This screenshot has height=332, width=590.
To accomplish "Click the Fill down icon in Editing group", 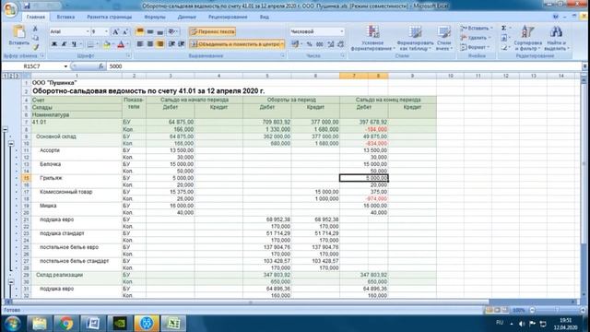I will (504, 38).
